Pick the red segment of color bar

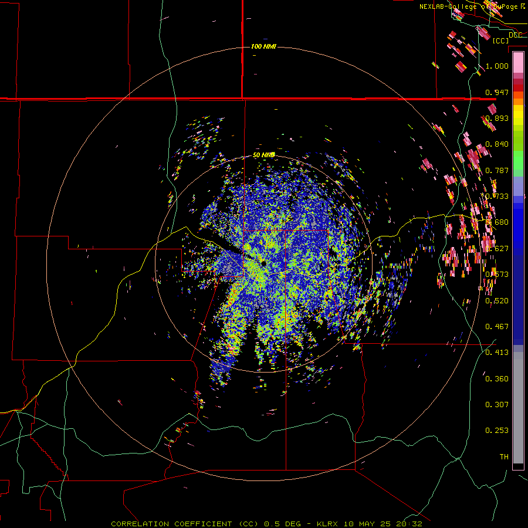click(518, 87)
